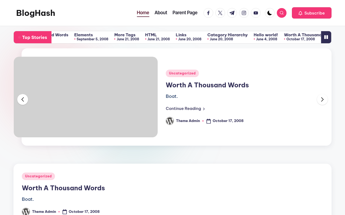This screenshot has width=345, height=215.
Task: Open the Hello world! ticker story
Action: [x=266, y=35]
